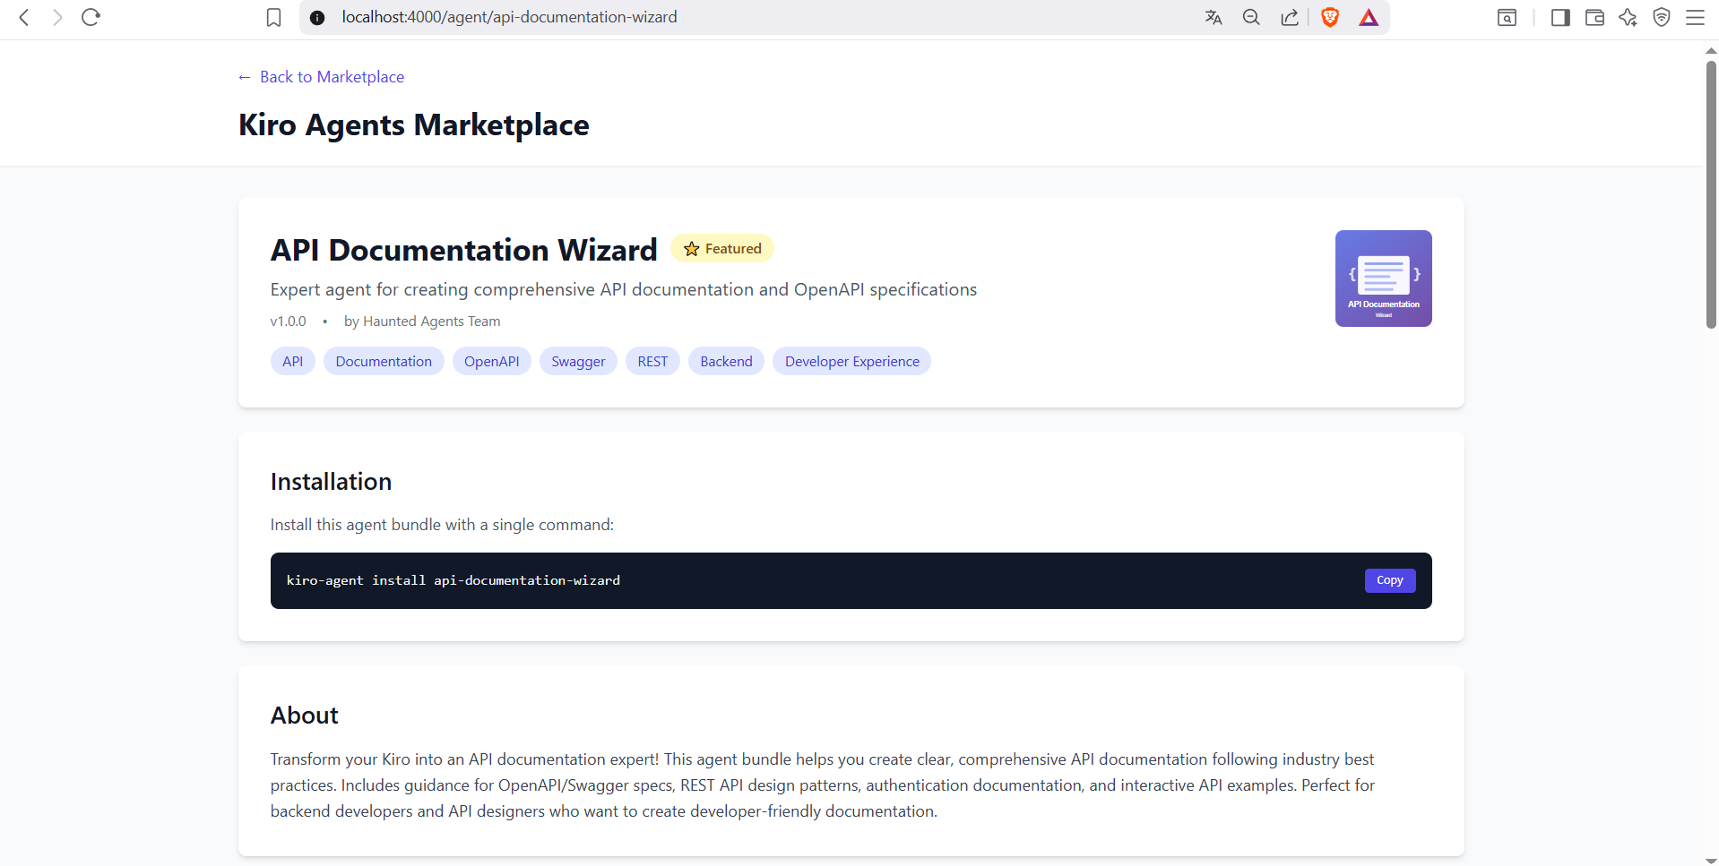Open Brave Rewards triangle icon
The image size is (1719, 866).
coord(1369,17)
